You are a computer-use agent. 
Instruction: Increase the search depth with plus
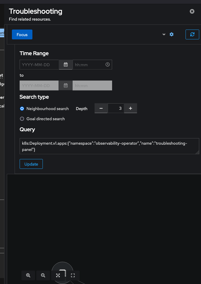[131, 108]
